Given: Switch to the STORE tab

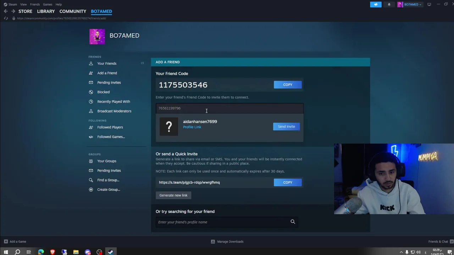Looking at the screenshot, I should (x=25, y=11).
